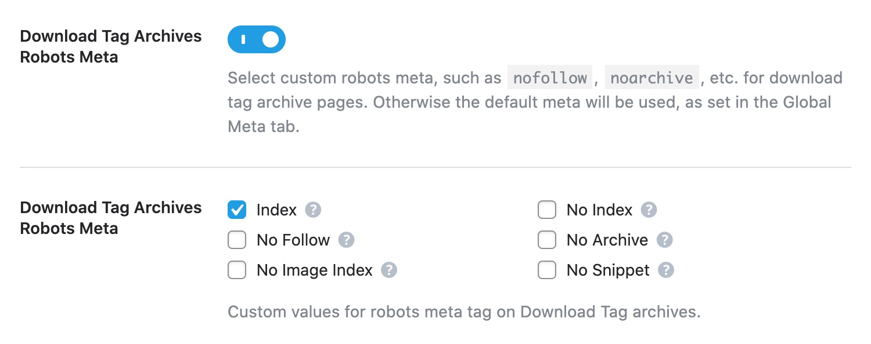View the No Index help question mark
871x344 pixels.
(x=650, y=210)
